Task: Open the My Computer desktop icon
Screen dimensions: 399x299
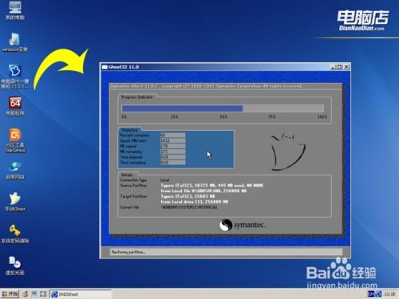Action: click(15, 10)
